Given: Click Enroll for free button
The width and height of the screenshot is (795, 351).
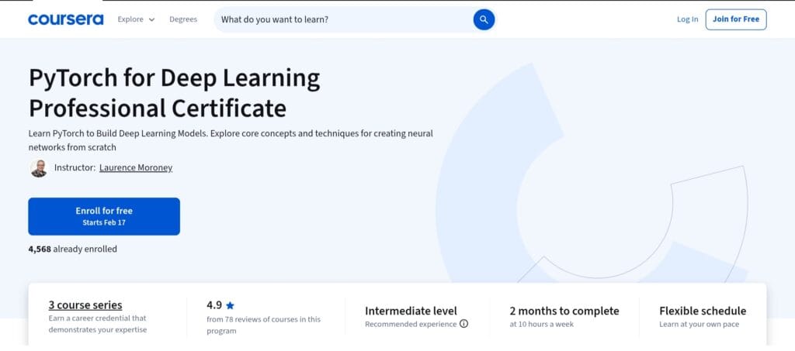Looking at the screenshot, I should (104, 216).
